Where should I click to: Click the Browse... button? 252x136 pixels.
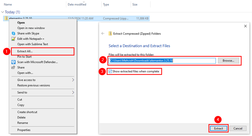tap(228, 61)
